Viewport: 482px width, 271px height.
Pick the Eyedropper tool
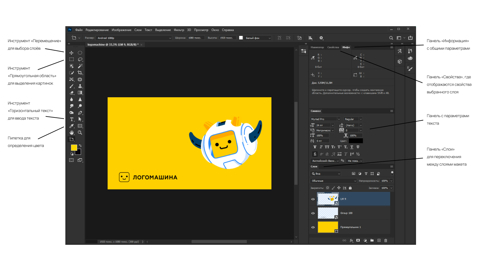[71, 126]
